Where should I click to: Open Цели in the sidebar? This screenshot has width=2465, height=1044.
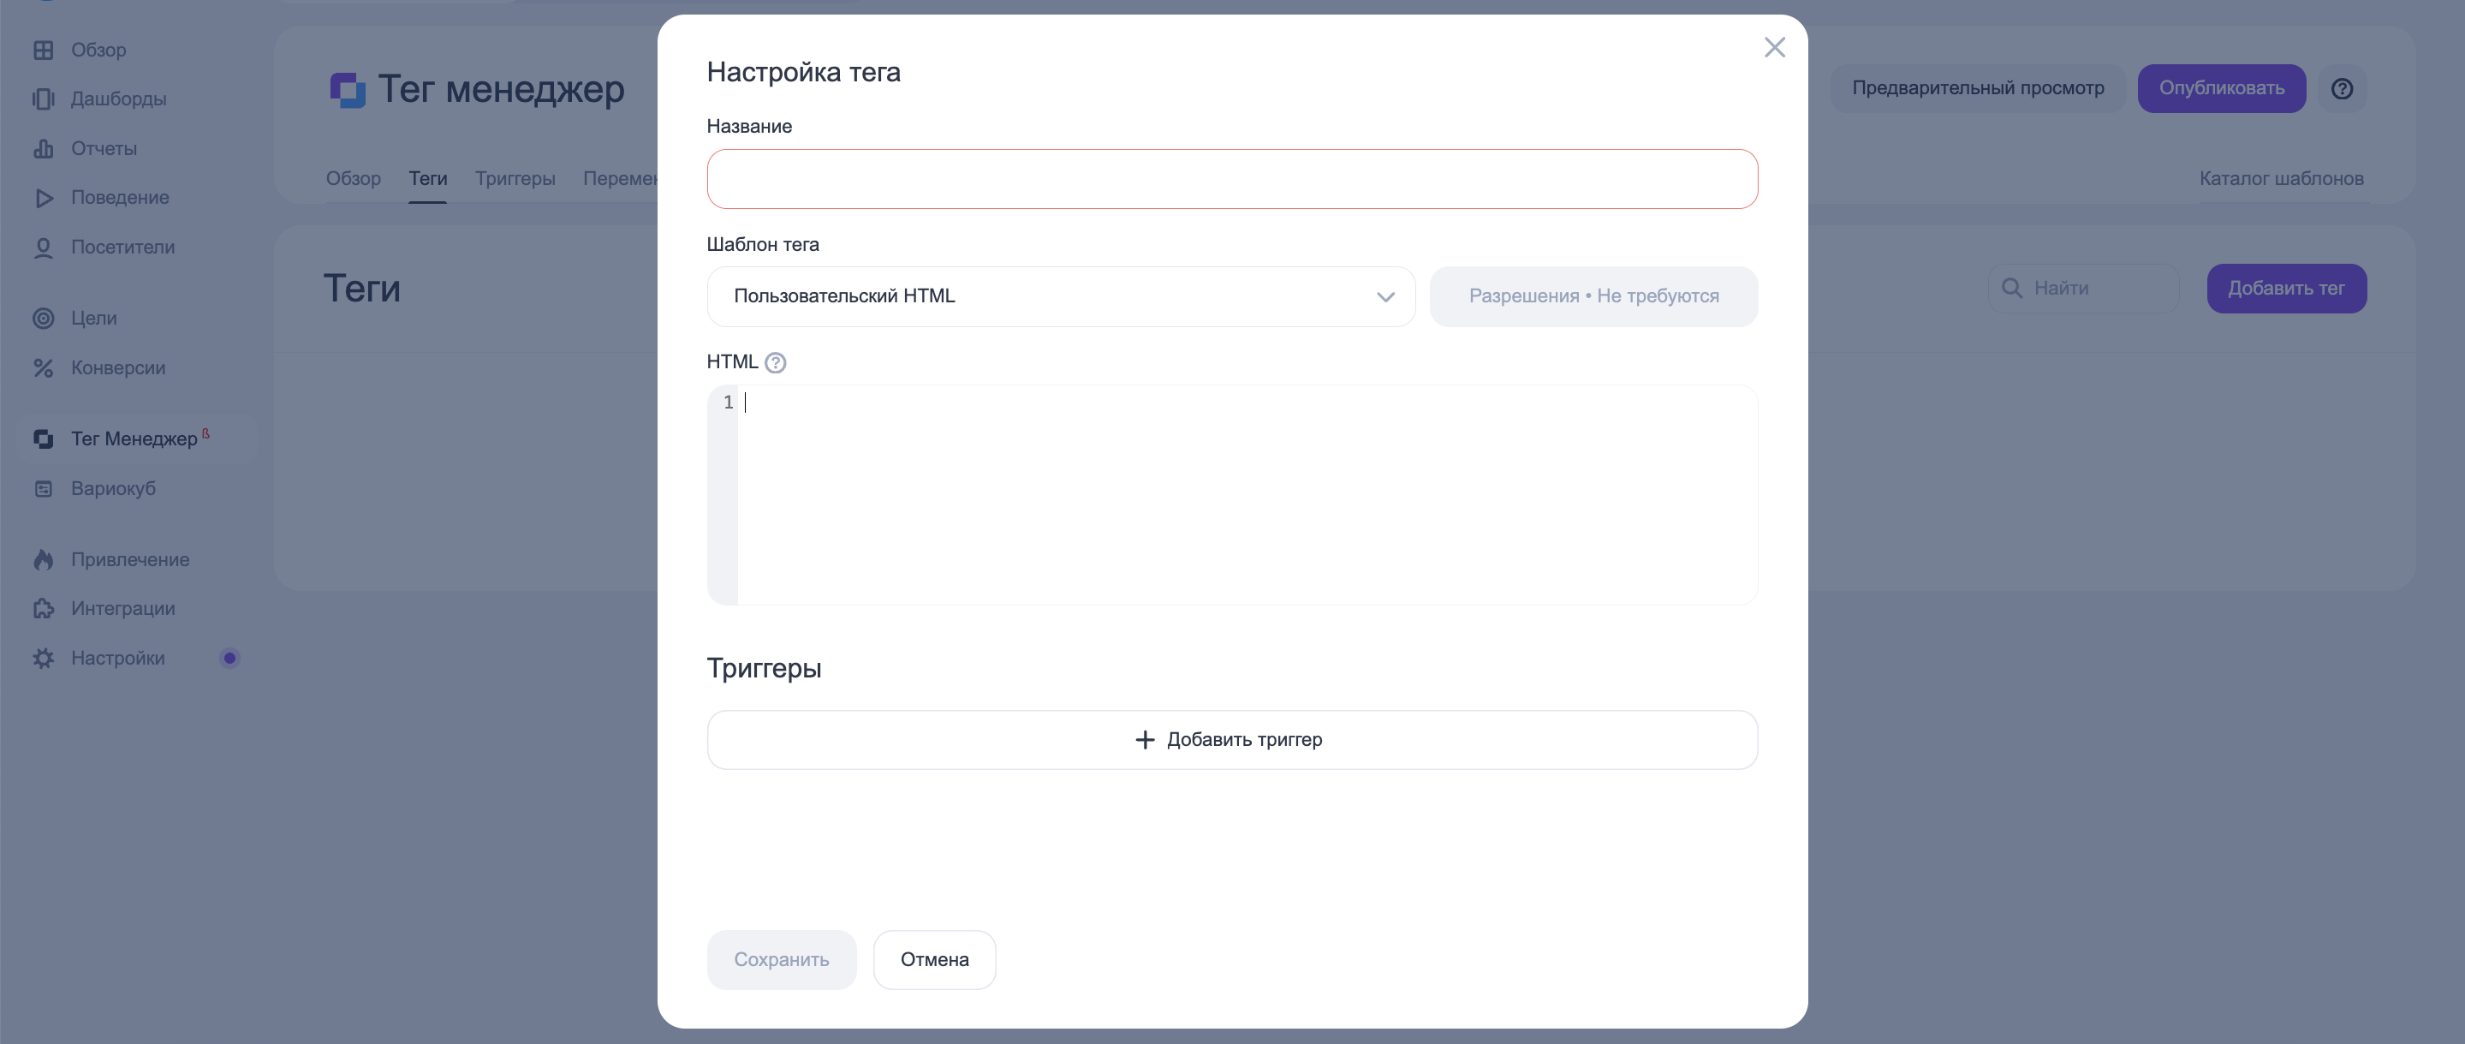94,319
